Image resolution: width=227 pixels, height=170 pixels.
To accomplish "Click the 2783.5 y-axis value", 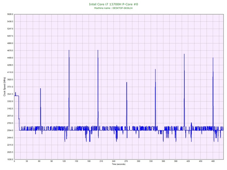I will click(10, 123).
